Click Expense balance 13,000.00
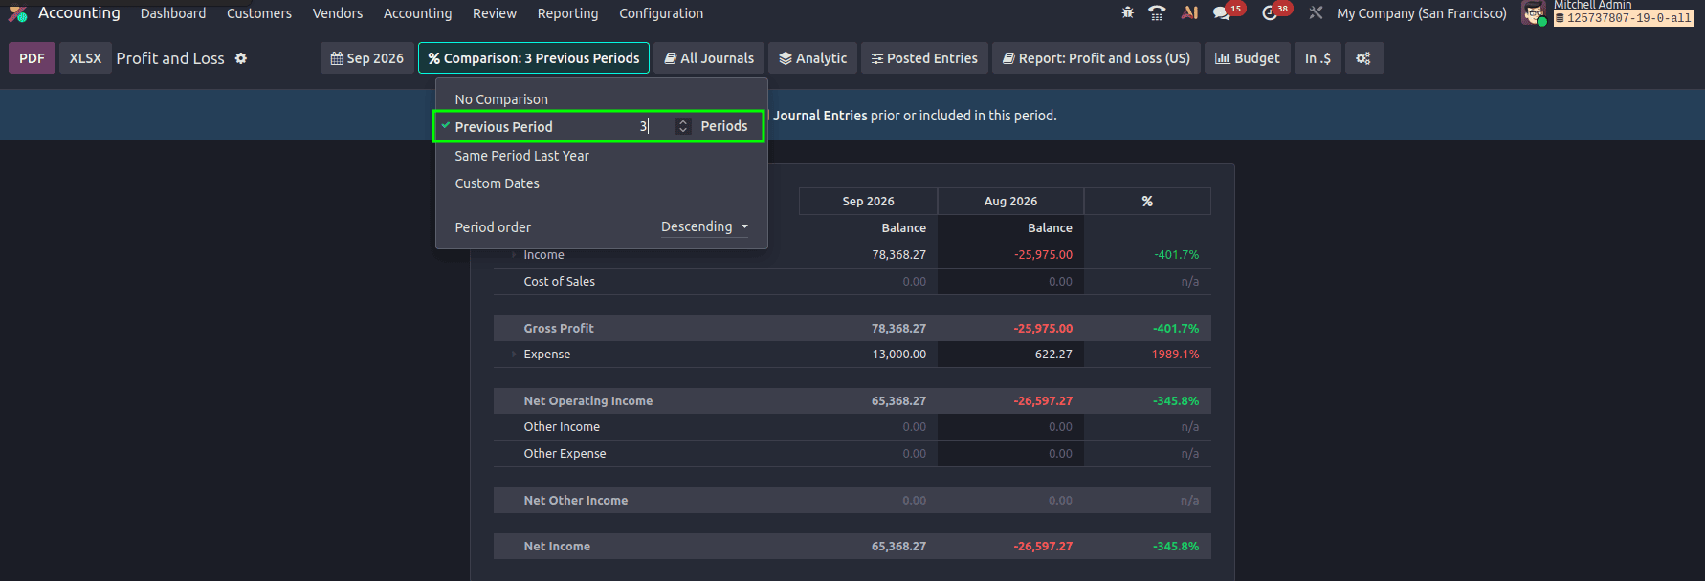 coord(898,355)
